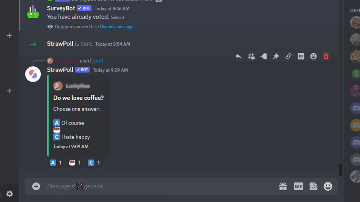Open User Settings gear
This screenshot has height=202, width=360.
click(x=10, y=194)
